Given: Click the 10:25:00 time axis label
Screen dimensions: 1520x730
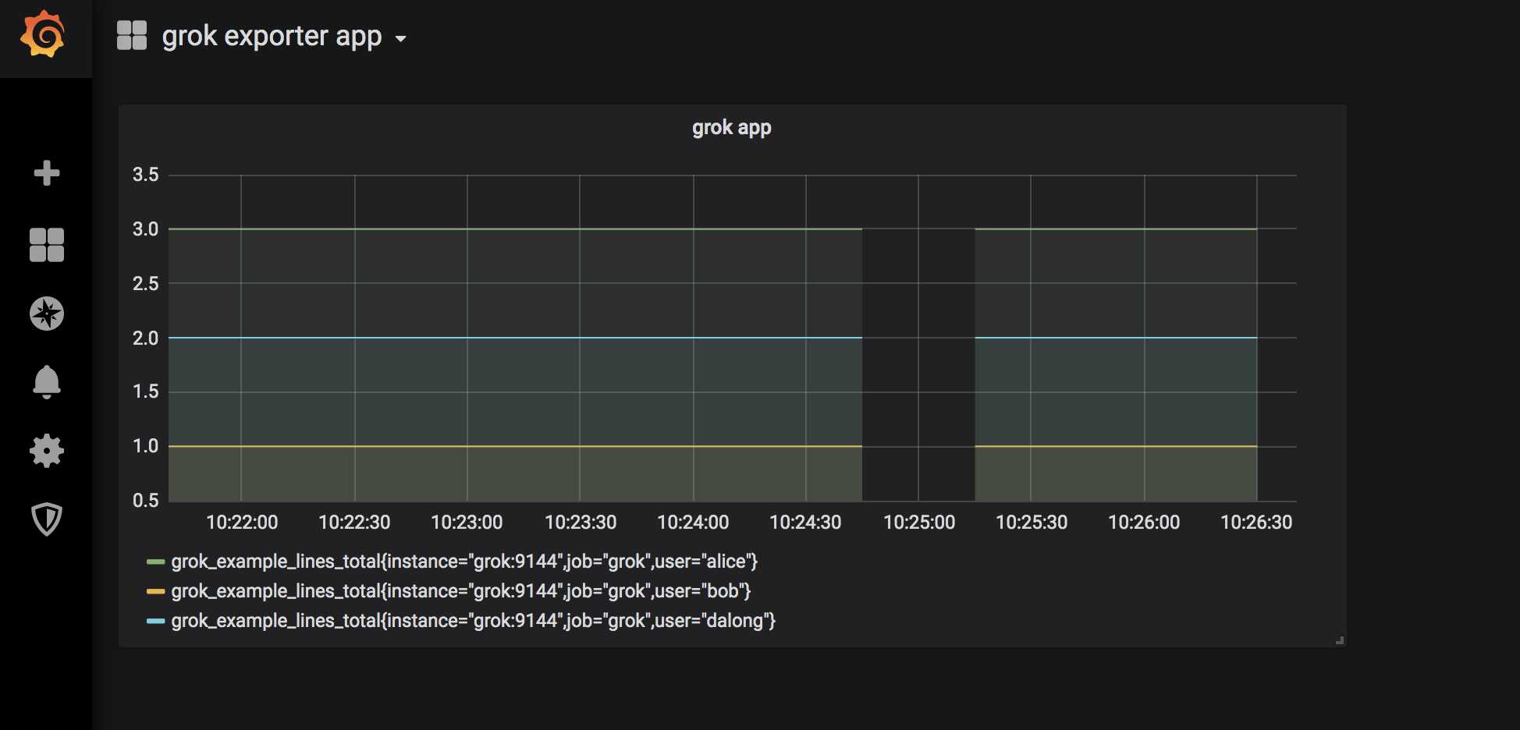Looking at the screenshot, I should coord(919,523).
